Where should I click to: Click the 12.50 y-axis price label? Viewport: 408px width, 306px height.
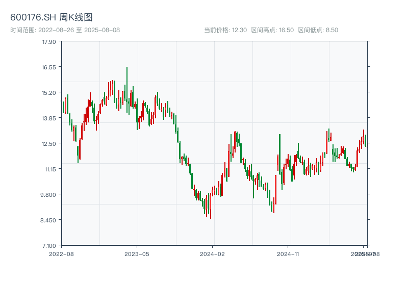click(49, 143)
